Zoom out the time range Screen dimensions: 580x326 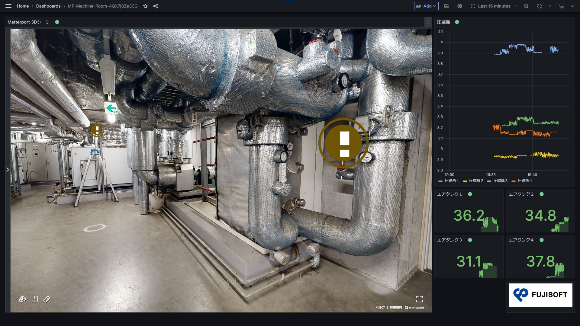pyautogui.click(x=526, y=6)
